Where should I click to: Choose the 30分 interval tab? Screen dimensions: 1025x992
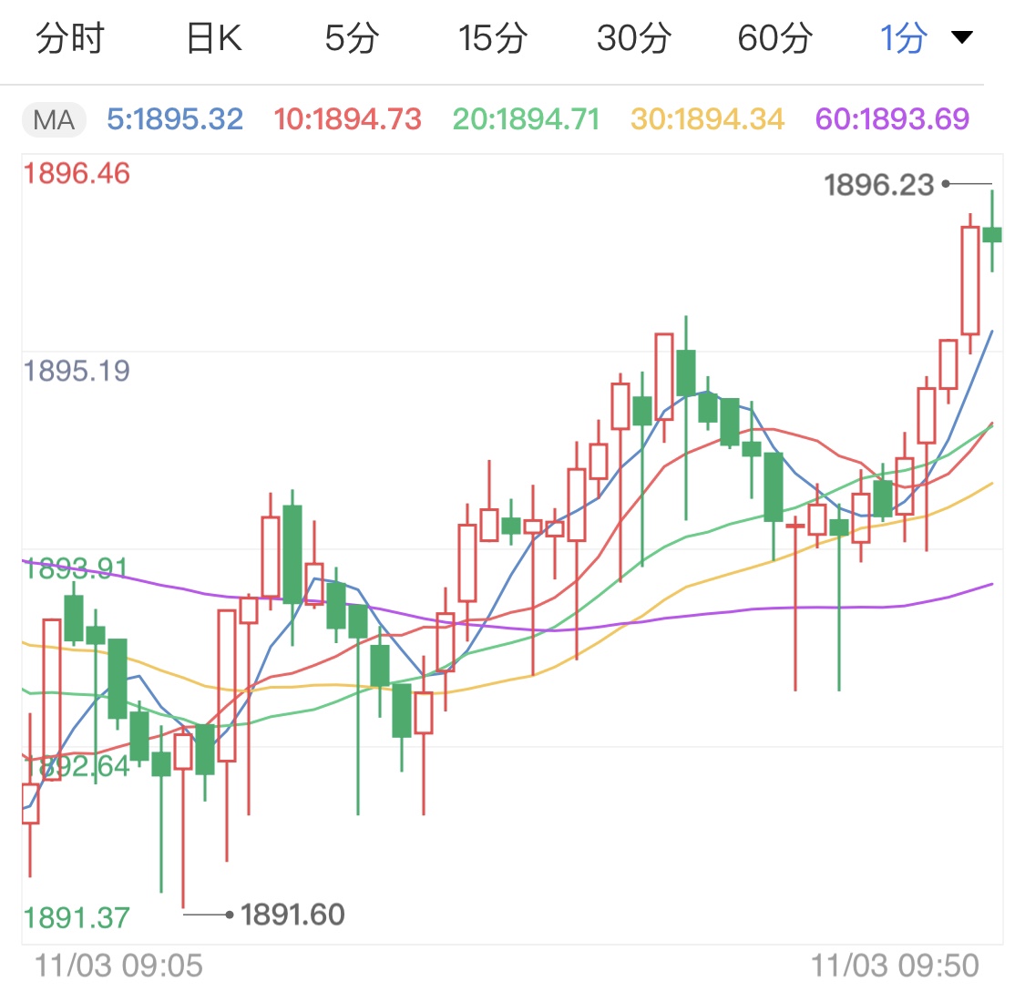pyautogui.click(x=634, y=38)
